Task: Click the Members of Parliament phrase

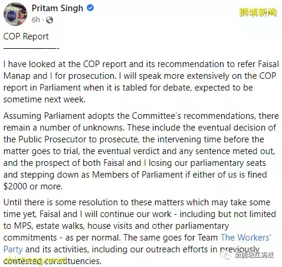Action: tap(137, 175)
